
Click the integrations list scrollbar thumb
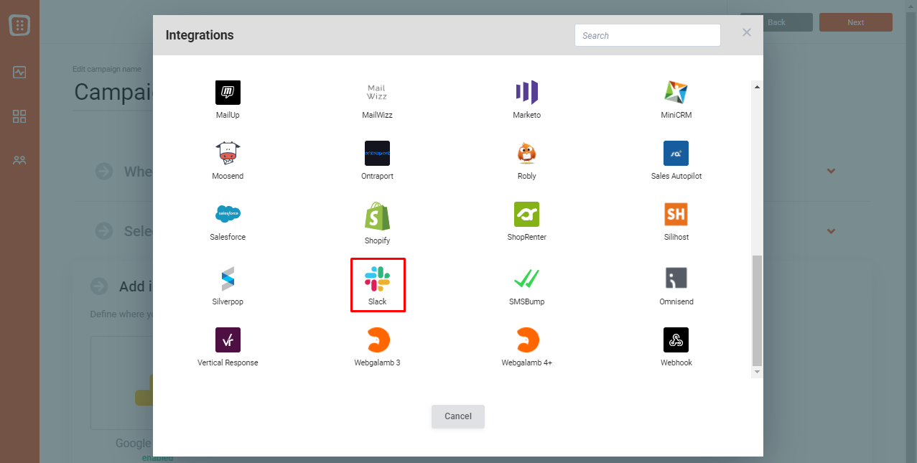click(x=757, y=310)
